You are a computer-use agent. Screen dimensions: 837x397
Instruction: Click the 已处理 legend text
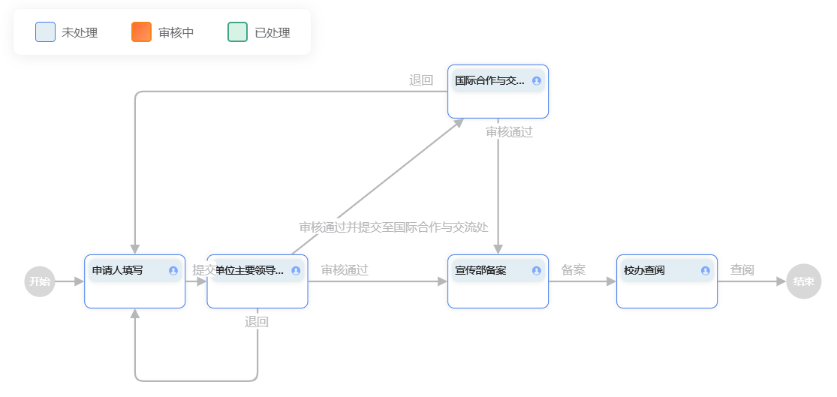[x=272, y=33]
